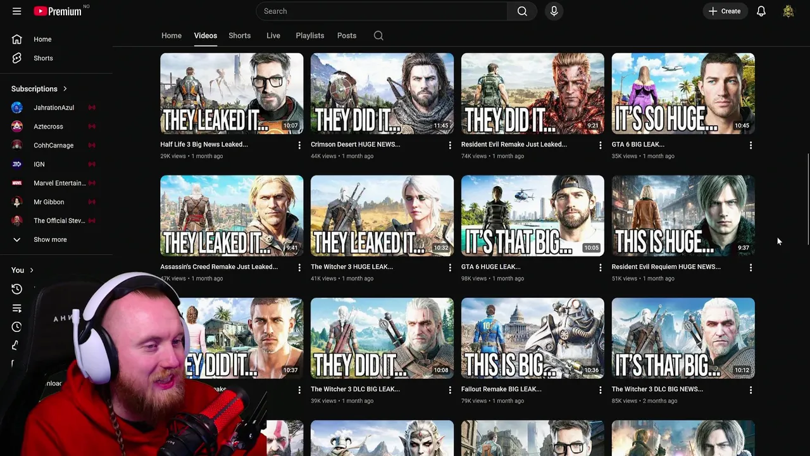Switch to the Posts tab
Screen dimensions: 810x456
347,35
